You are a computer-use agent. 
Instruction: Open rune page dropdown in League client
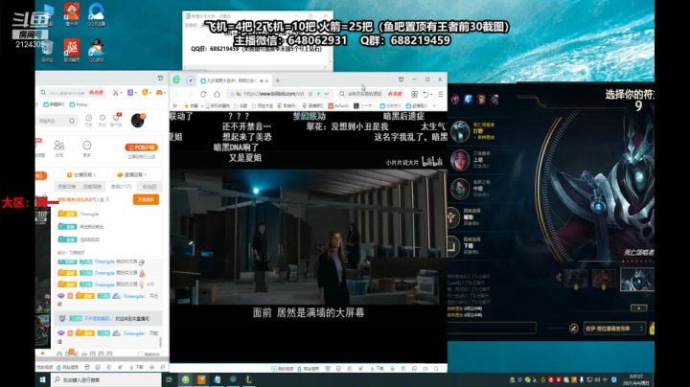(x=614, y=329)
